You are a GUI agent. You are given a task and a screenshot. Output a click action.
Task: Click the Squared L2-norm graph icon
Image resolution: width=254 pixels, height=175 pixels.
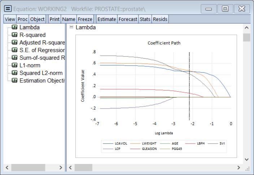16,73
